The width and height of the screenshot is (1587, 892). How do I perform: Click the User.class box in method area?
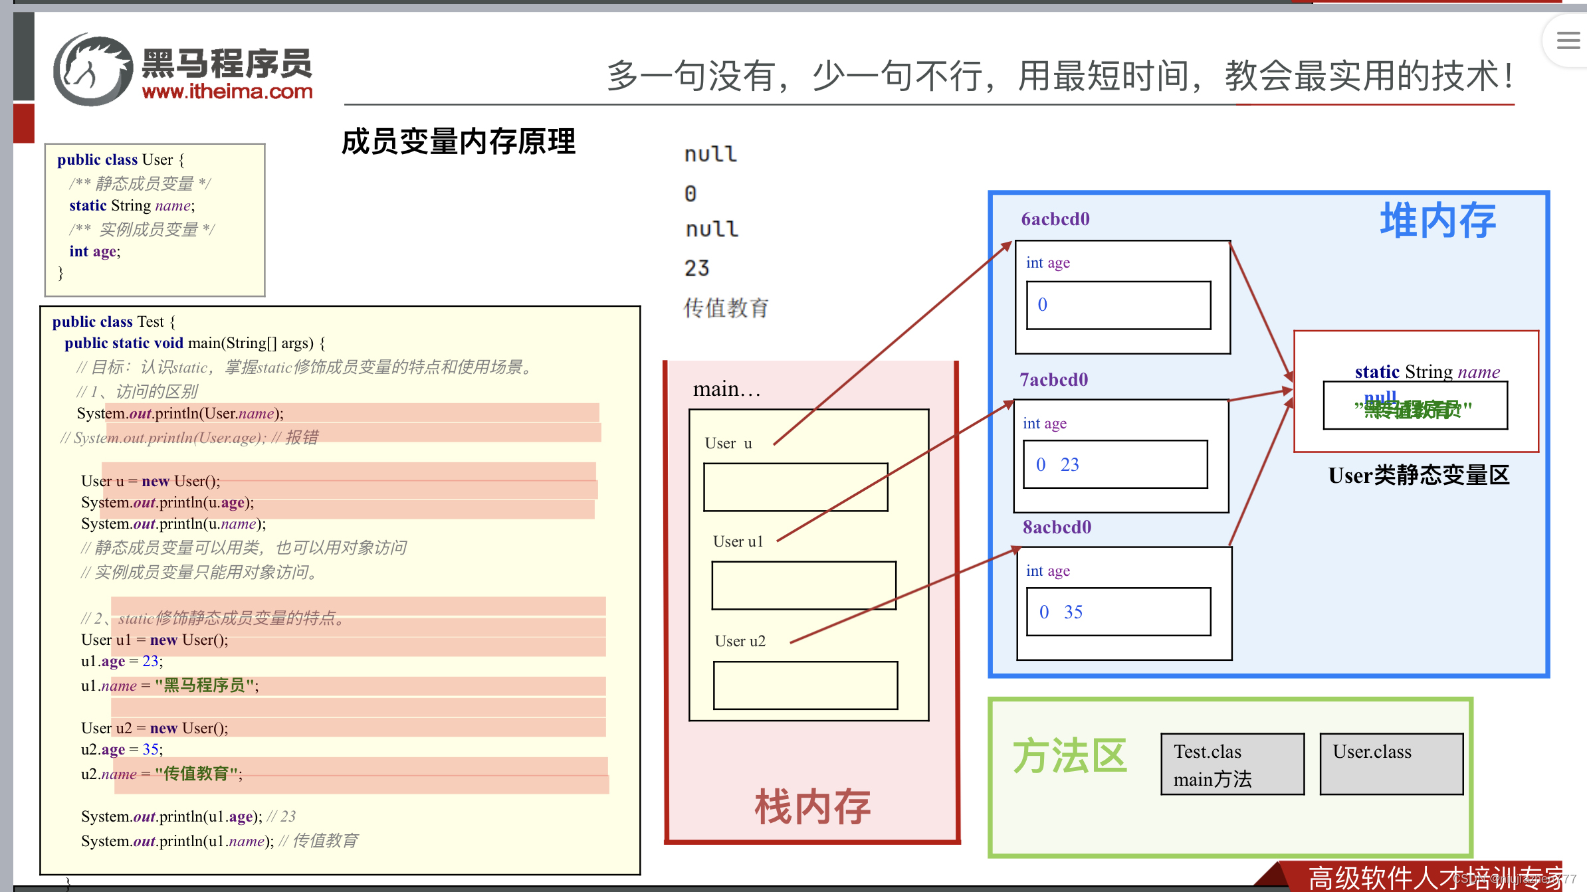1391,764
